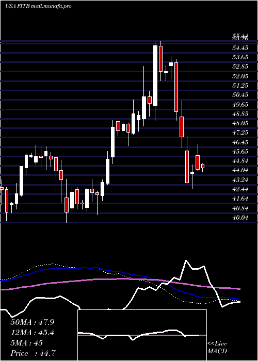This screenshot has width=258, height=361.
Task: Select the 52.85 price level label
Action: [x=240, y=67]
